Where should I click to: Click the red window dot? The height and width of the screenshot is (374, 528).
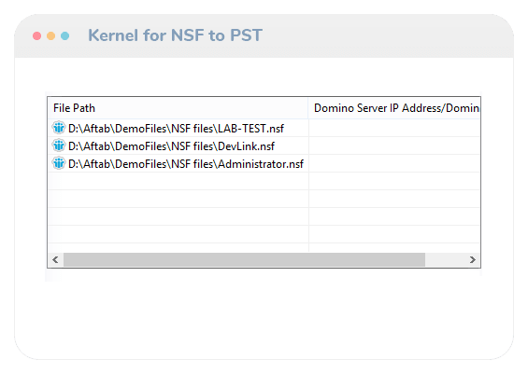(x=37, y=36)
